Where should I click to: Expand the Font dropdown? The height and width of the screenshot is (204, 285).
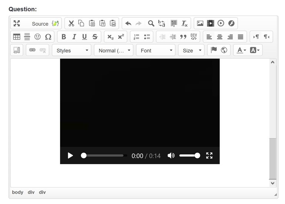(155, 50)
